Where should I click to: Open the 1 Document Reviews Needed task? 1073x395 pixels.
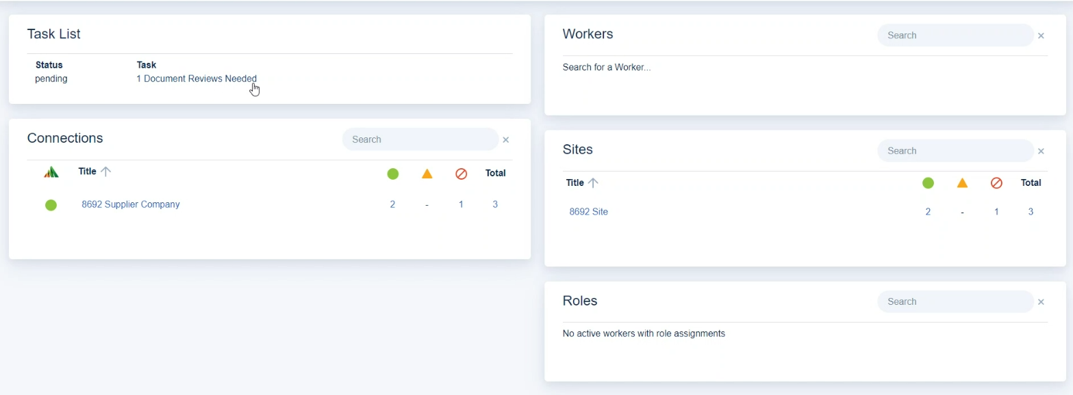pos(196,79)
